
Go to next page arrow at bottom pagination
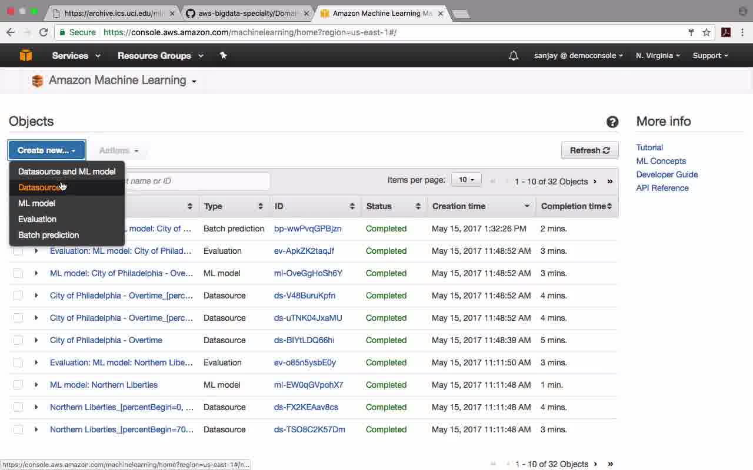point(595,464)
